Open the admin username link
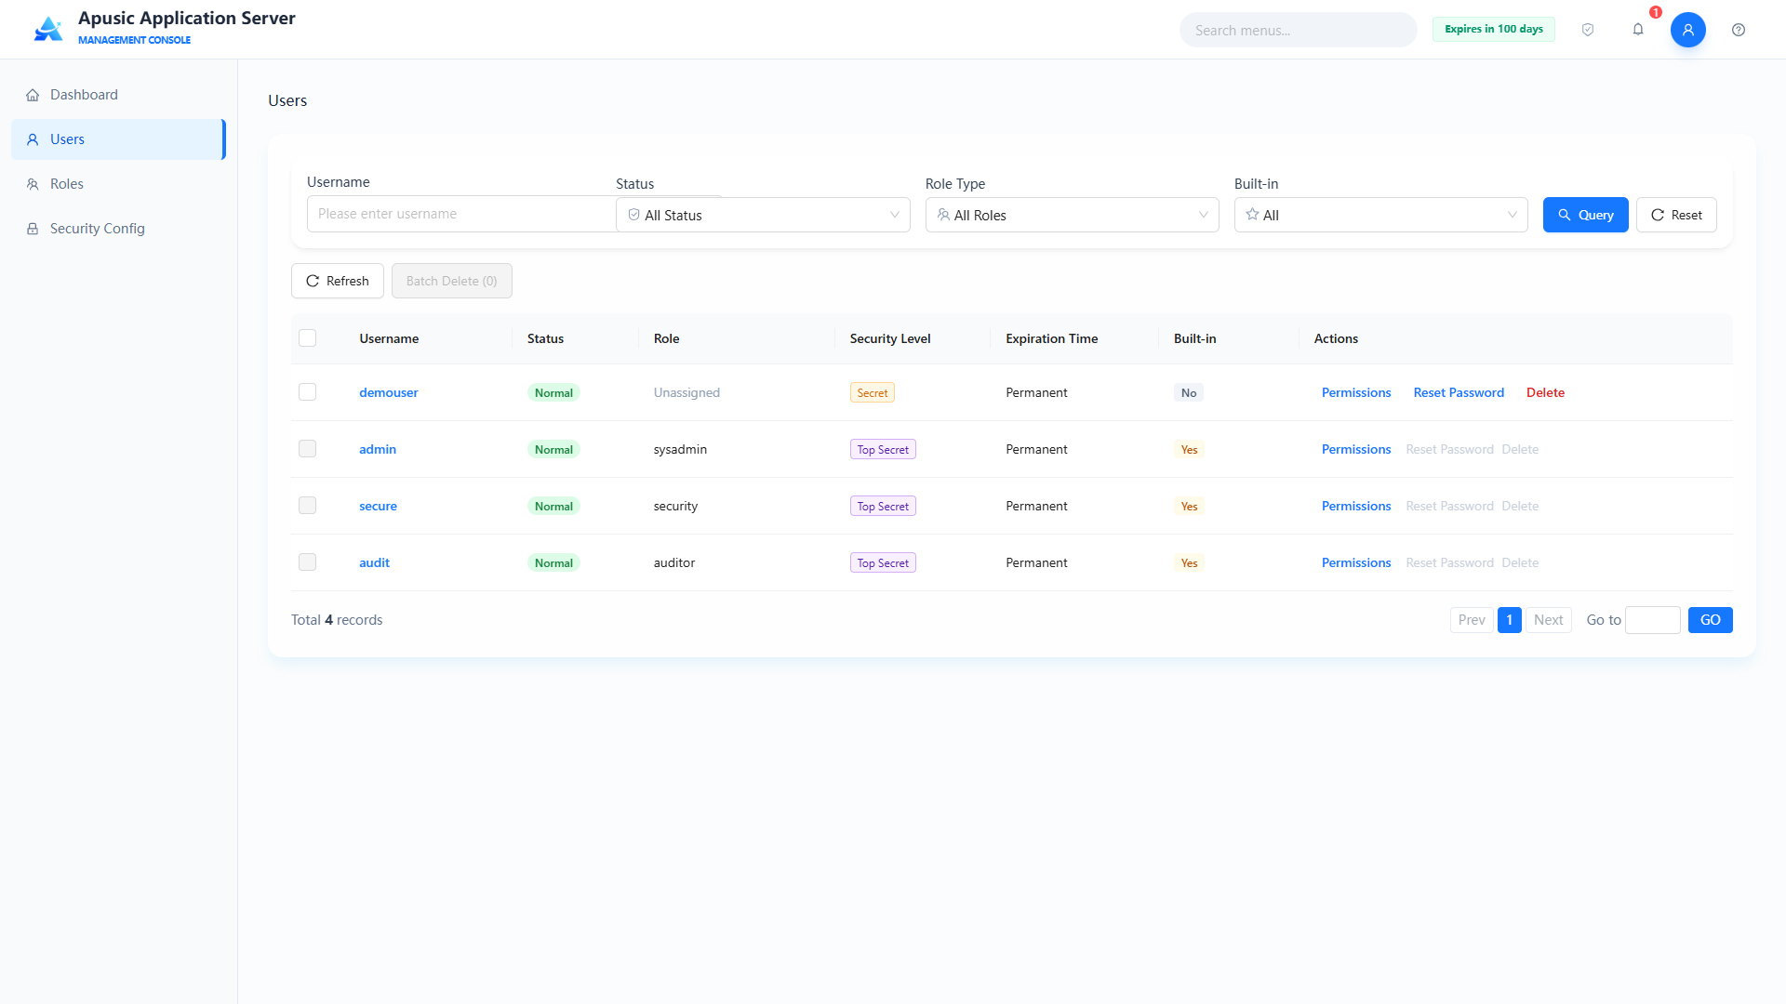 point(378,449)
